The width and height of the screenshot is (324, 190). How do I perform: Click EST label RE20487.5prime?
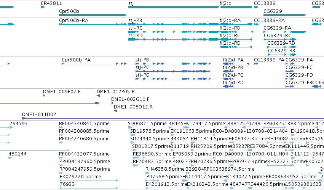152,162
